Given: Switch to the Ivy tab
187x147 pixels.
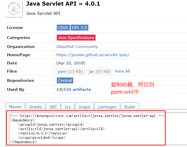Looking at the screenshot, I should [68, 106].
